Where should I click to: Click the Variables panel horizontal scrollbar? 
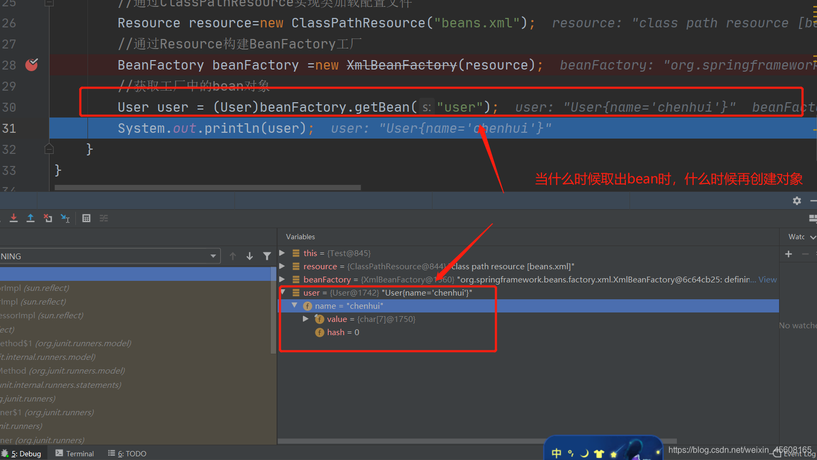coord(477,442)
